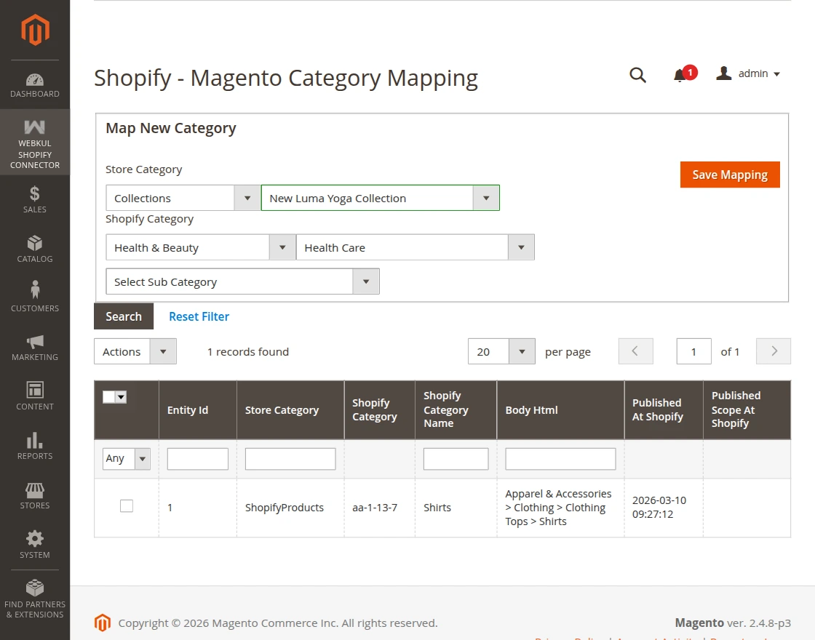
Task: Open the admin account menu
Action: [748, 73]
